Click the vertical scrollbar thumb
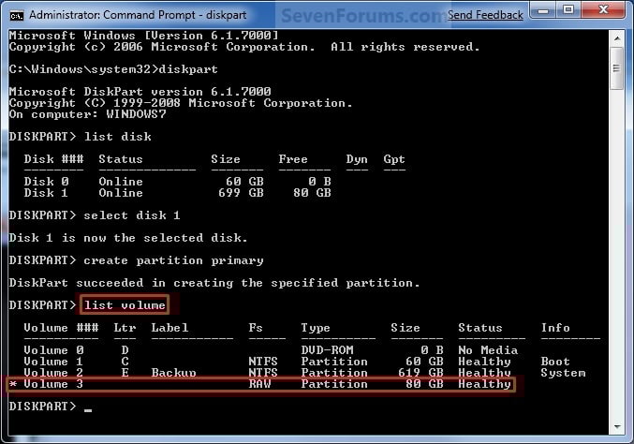This screenshot has width=634, height=444. [616, 68]
